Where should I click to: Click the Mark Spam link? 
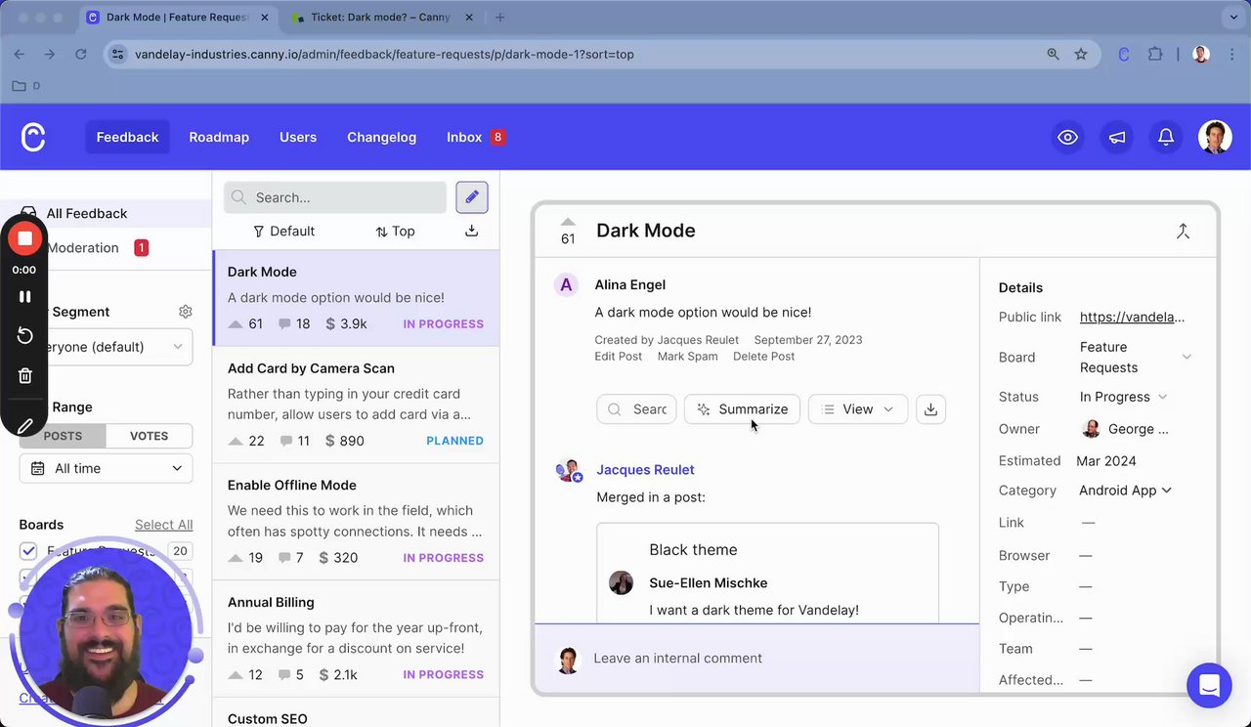(x=687, y=357)
